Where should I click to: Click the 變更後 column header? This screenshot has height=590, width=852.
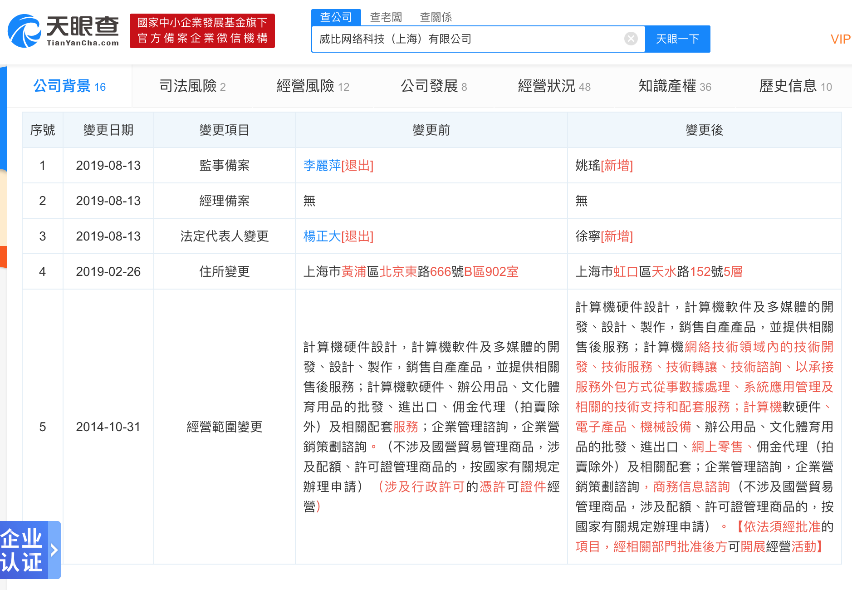pyautogui.click(x=705, y=130)
